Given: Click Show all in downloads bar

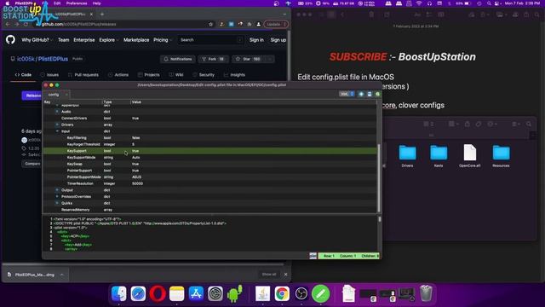Looking at the screenshot, I should [269, 275].
